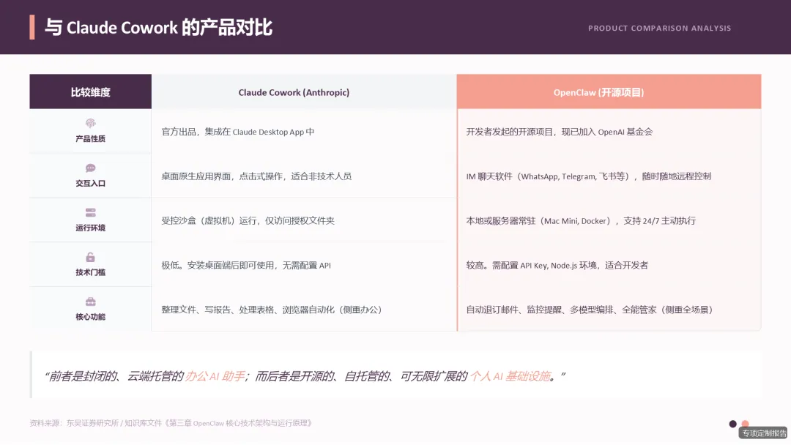Click the server icon above 运行环境
This screenshot has width=791, height=445.
click(90, 213)
